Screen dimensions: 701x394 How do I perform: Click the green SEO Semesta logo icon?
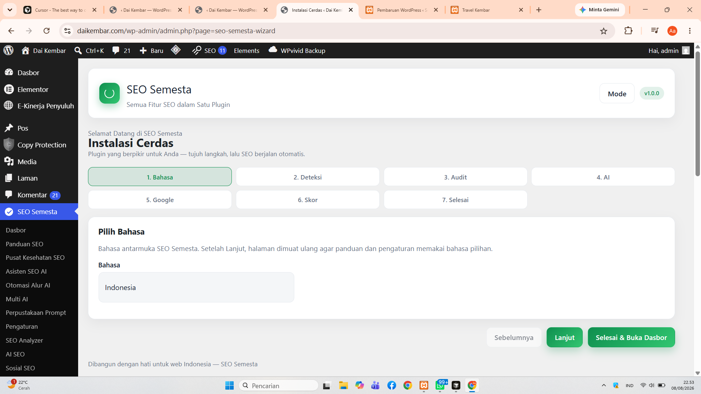point(110,93)
